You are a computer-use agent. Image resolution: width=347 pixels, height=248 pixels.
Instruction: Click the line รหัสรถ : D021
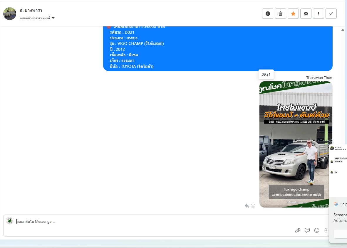(122, 32)
